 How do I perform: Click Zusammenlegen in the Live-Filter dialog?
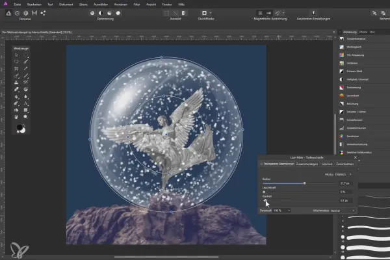[x=307, y=164]
